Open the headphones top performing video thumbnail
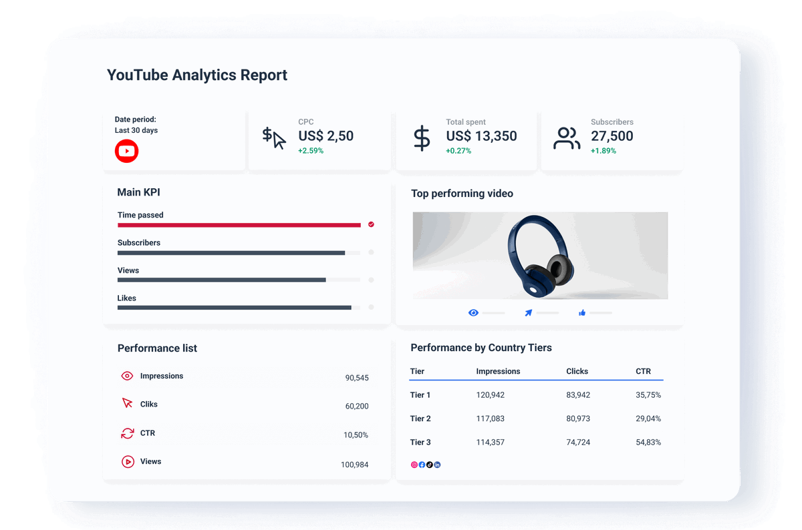This screenshot has height=530, width=802. (540, 255)
